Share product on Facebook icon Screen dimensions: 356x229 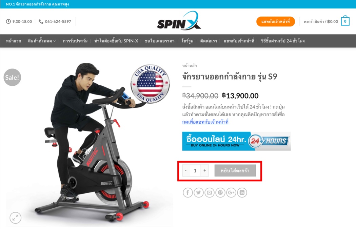tap(188, 192)
